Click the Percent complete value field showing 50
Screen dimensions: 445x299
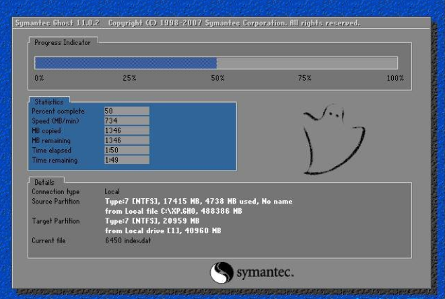pos(127,111)
